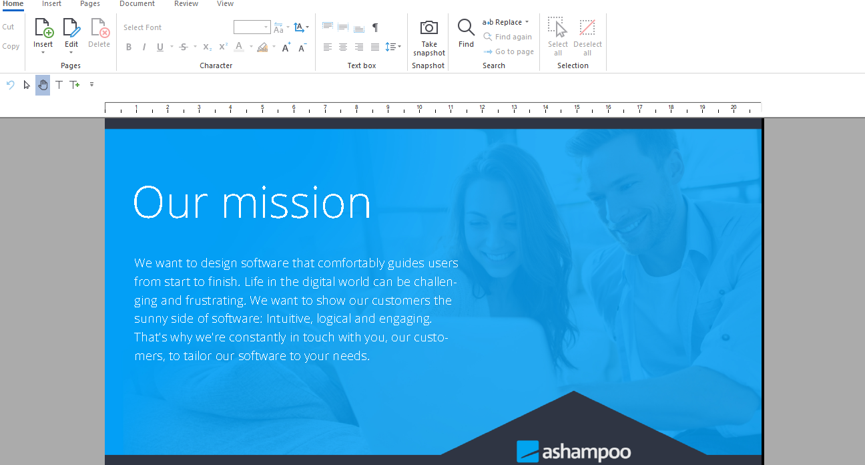
Task: Switch to the Document tab
Action: (x=137, y=4)
